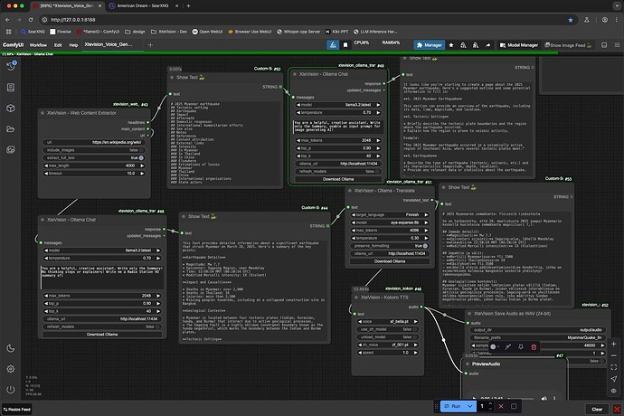
Task: Toggle extract_full_text in Web Content Extractor
Action: pos(94,157)
